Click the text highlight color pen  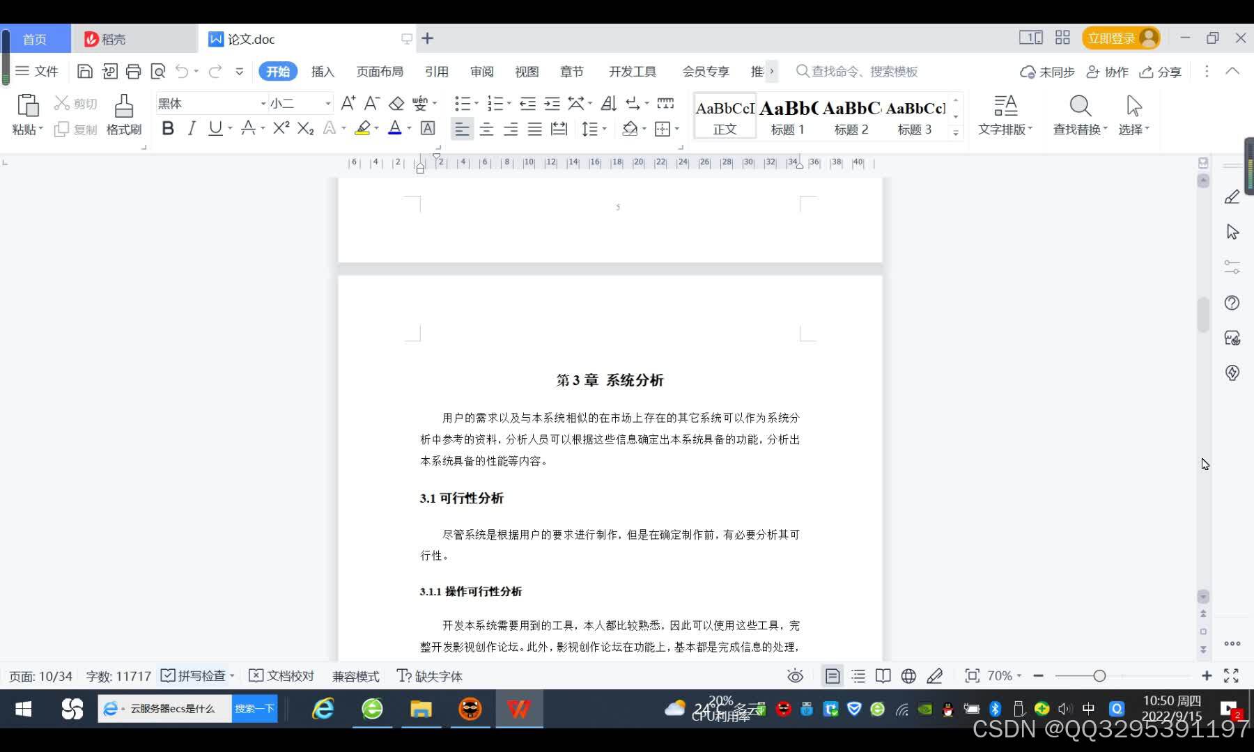pyautogui.click(x=362, y=128)
